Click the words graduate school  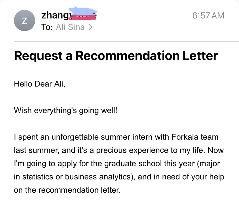click(x=133, y=164)
